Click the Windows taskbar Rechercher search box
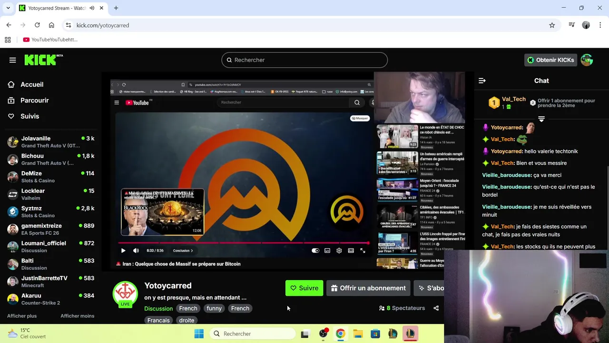This screenshot has width=609, height=343. (x=254, y=333)
